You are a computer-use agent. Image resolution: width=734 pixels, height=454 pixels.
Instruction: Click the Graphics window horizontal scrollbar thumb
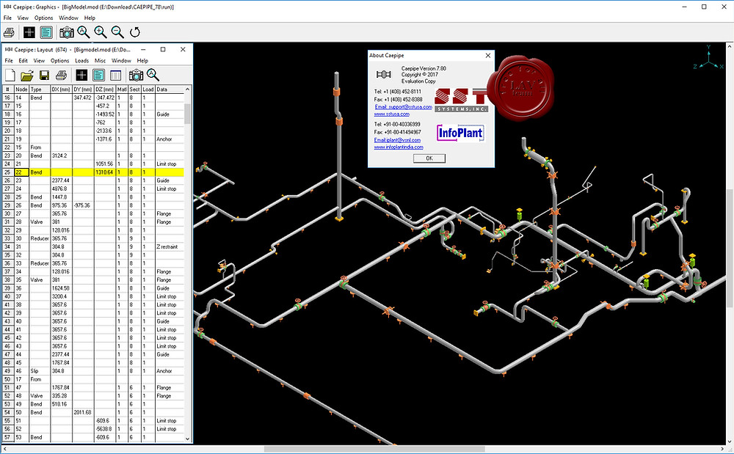(x=374, y=450)
